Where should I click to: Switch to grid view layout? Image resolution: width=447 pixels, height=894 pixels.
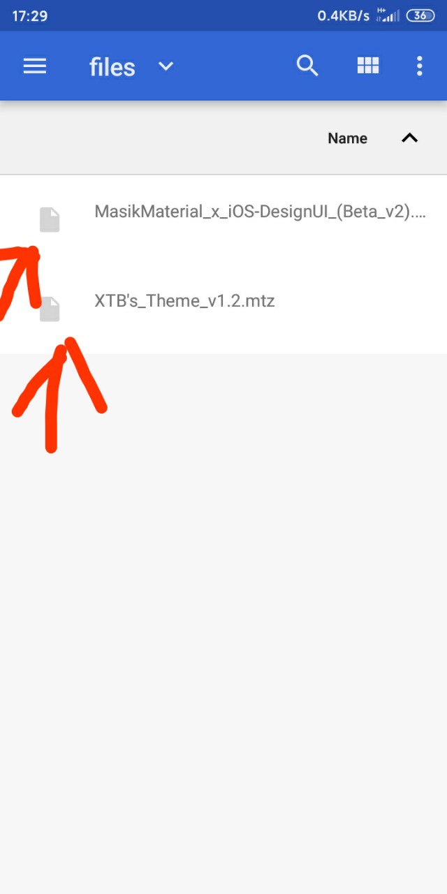coord(368,66)
